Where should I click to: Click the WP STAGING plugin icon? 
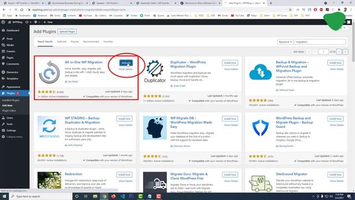click(49, 128)
